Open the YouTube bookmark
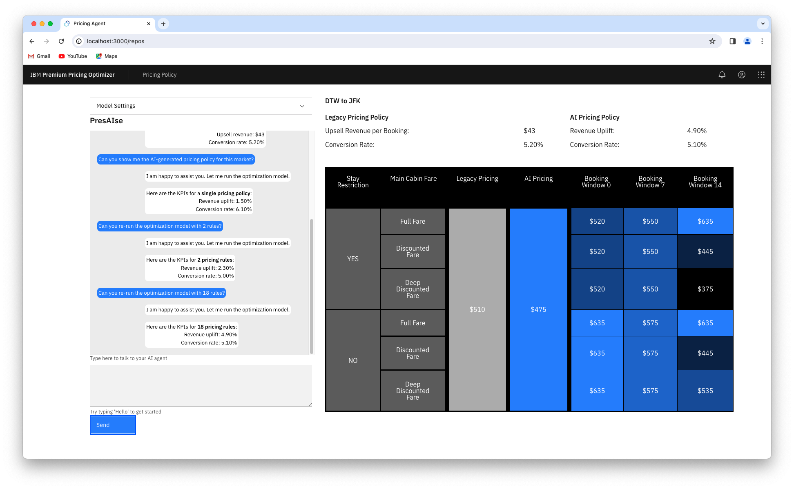This screenshot has width=794, height=489. coord(73,56)
